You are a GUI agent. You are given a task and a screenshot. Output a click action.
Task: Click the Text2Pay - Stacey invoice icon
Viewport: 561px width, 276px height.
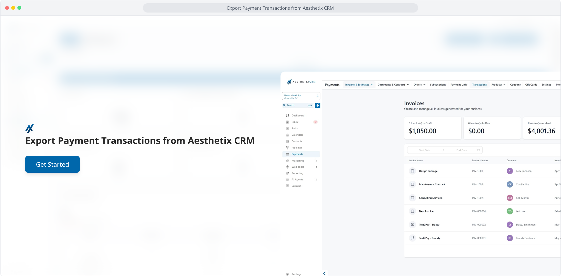pyautogui.click(x=412, y=225)
